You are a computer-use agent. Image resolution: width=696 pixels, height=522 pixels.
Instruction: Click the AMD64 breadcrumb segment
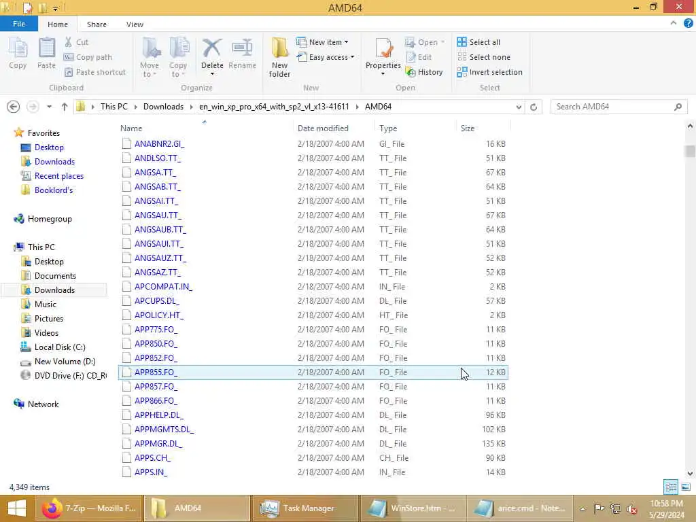click(x=378, y=107)
